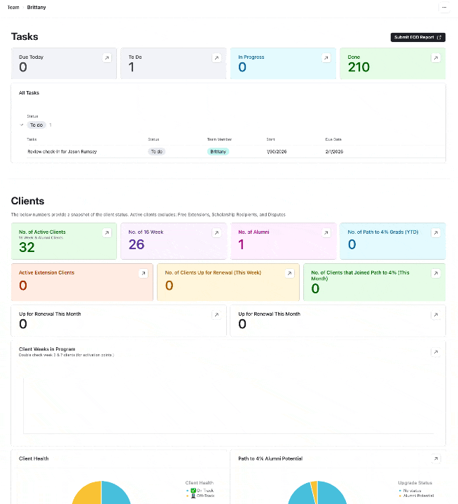This screenshot has height=504, width=458.
Task: Open the task Review check-in for Jason Rumsey
Action: point(62,151)
